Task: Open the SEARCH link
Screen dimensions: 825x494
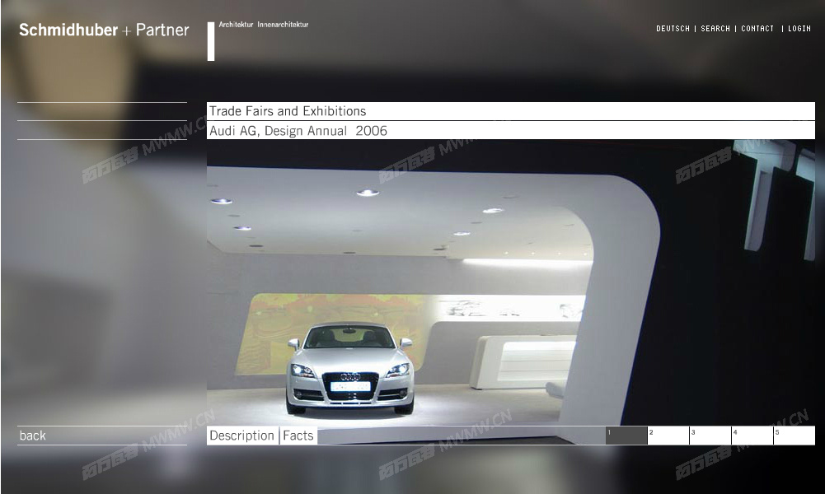Action: (x=715, y=28)
